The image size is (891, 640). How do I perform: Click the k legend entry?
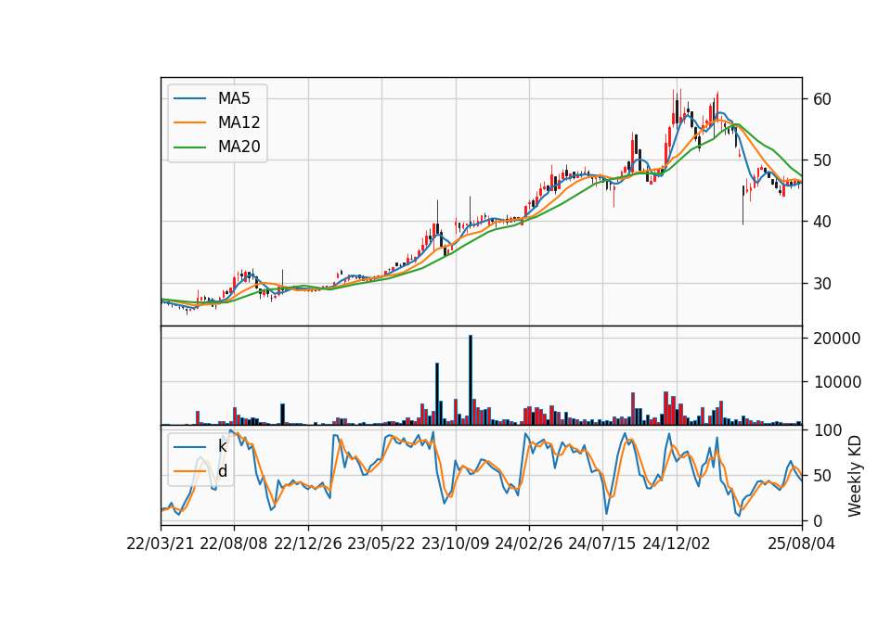(x=200, y=446)
